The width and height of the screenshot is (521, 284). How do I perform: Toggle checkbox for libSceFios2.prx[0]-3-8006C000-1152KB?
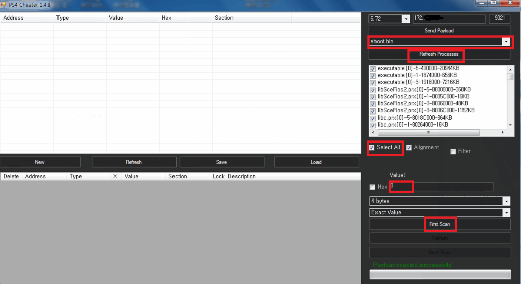click(x=373, y=111)
